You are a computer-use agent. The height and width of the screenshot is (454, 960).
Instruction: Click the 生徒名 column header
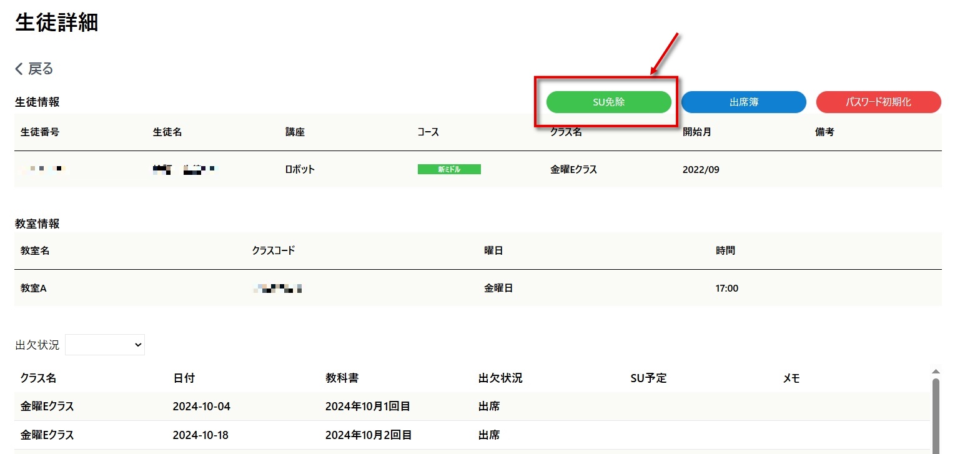tap(167, 132)
